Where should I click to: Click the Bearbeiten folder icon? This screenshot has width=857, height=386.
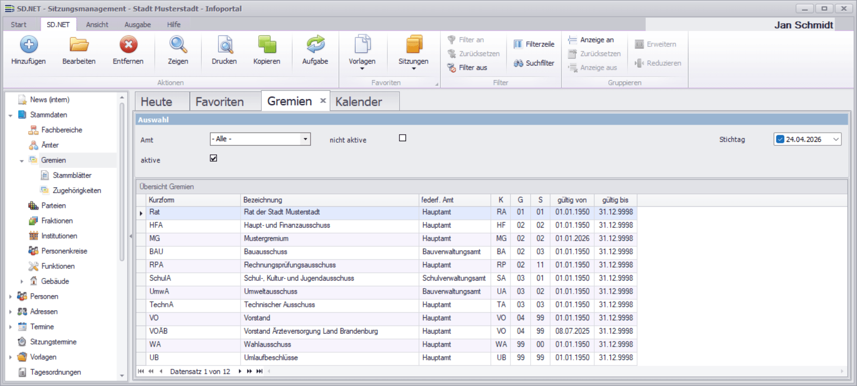click(79, 45)
